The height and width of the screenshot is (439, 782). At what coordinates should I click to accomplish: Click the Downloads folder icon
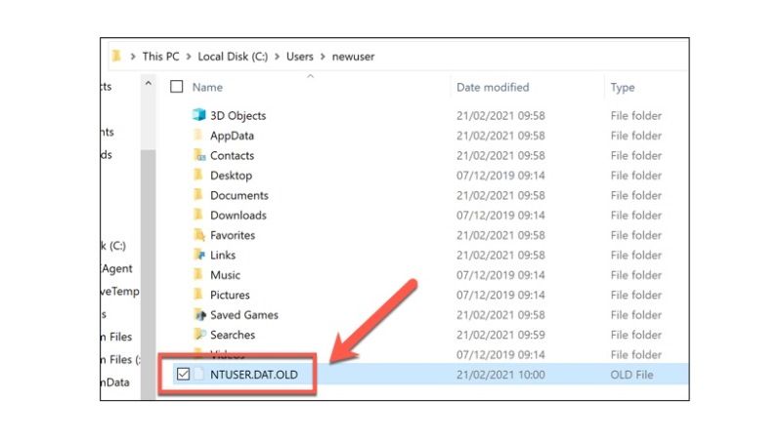(198, 215)
